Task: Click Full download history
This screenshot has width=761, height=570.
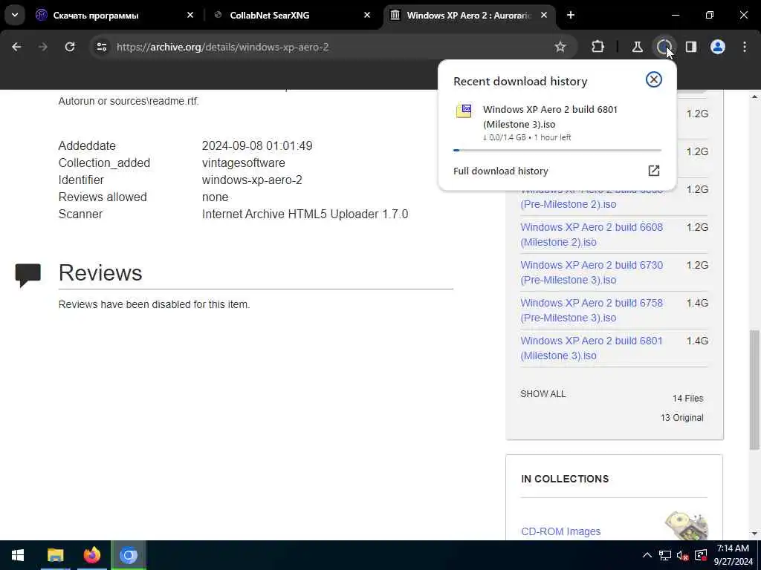Action: [x=500, y=171]
